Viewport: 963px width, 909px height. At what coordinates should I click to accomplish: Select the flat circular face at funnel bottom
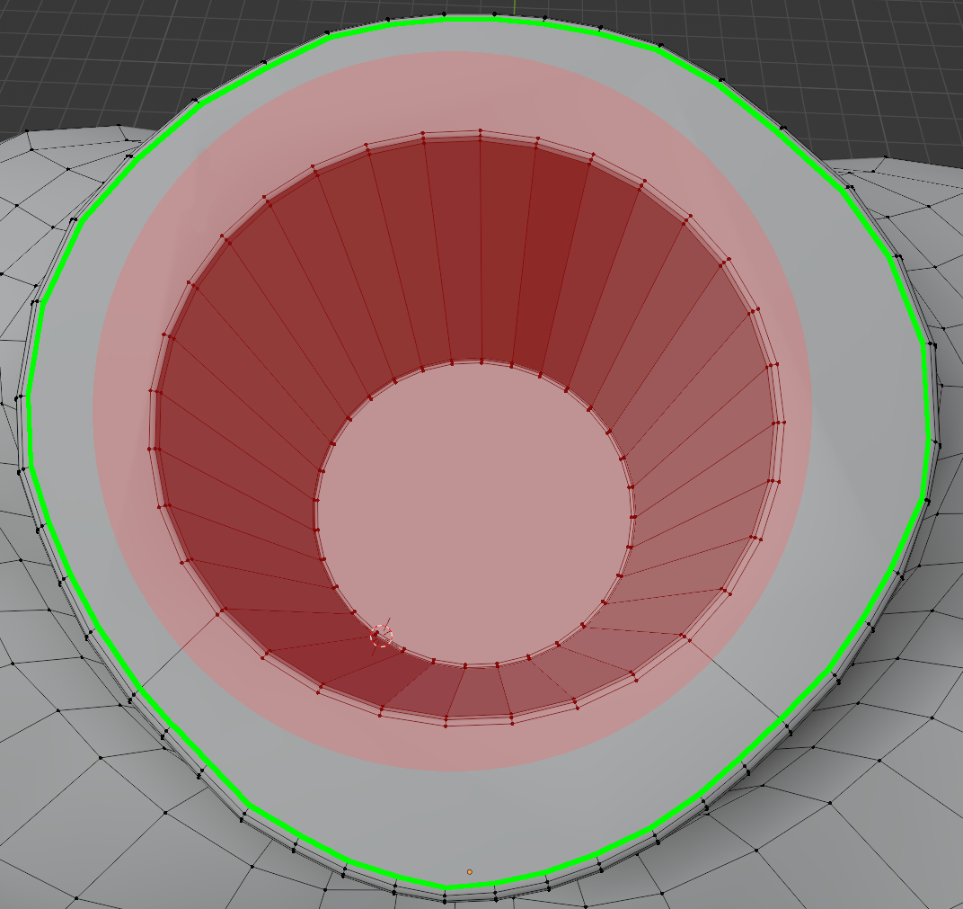click(x=476, y=512)
